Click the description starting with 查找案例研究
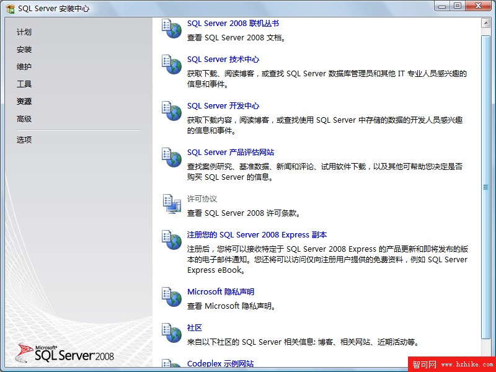Image resolution: width=496 pixels, height=372 pixels. [325, 172]
